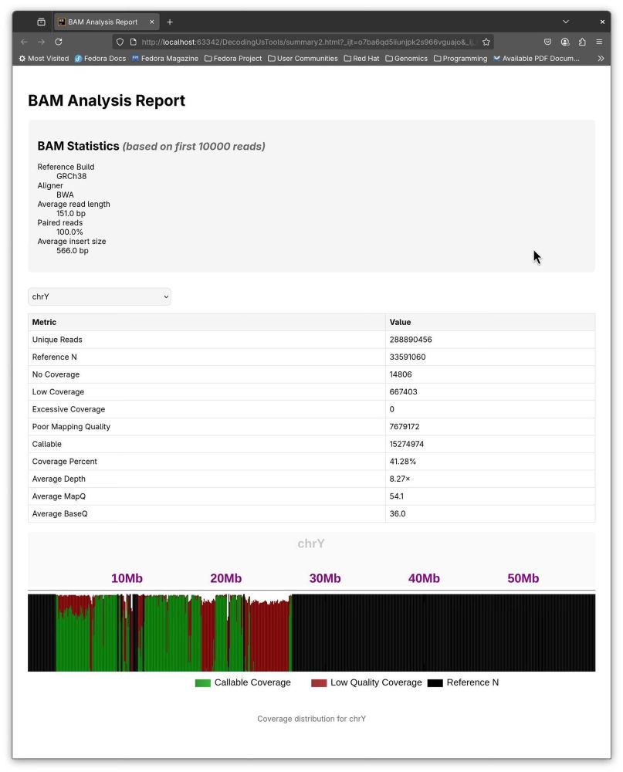Click the Poor Mapping Quality value 7679172
Image resolution: width=623 pixels, height=772 pixels.
pyautogui.click(x=405, y=427)
